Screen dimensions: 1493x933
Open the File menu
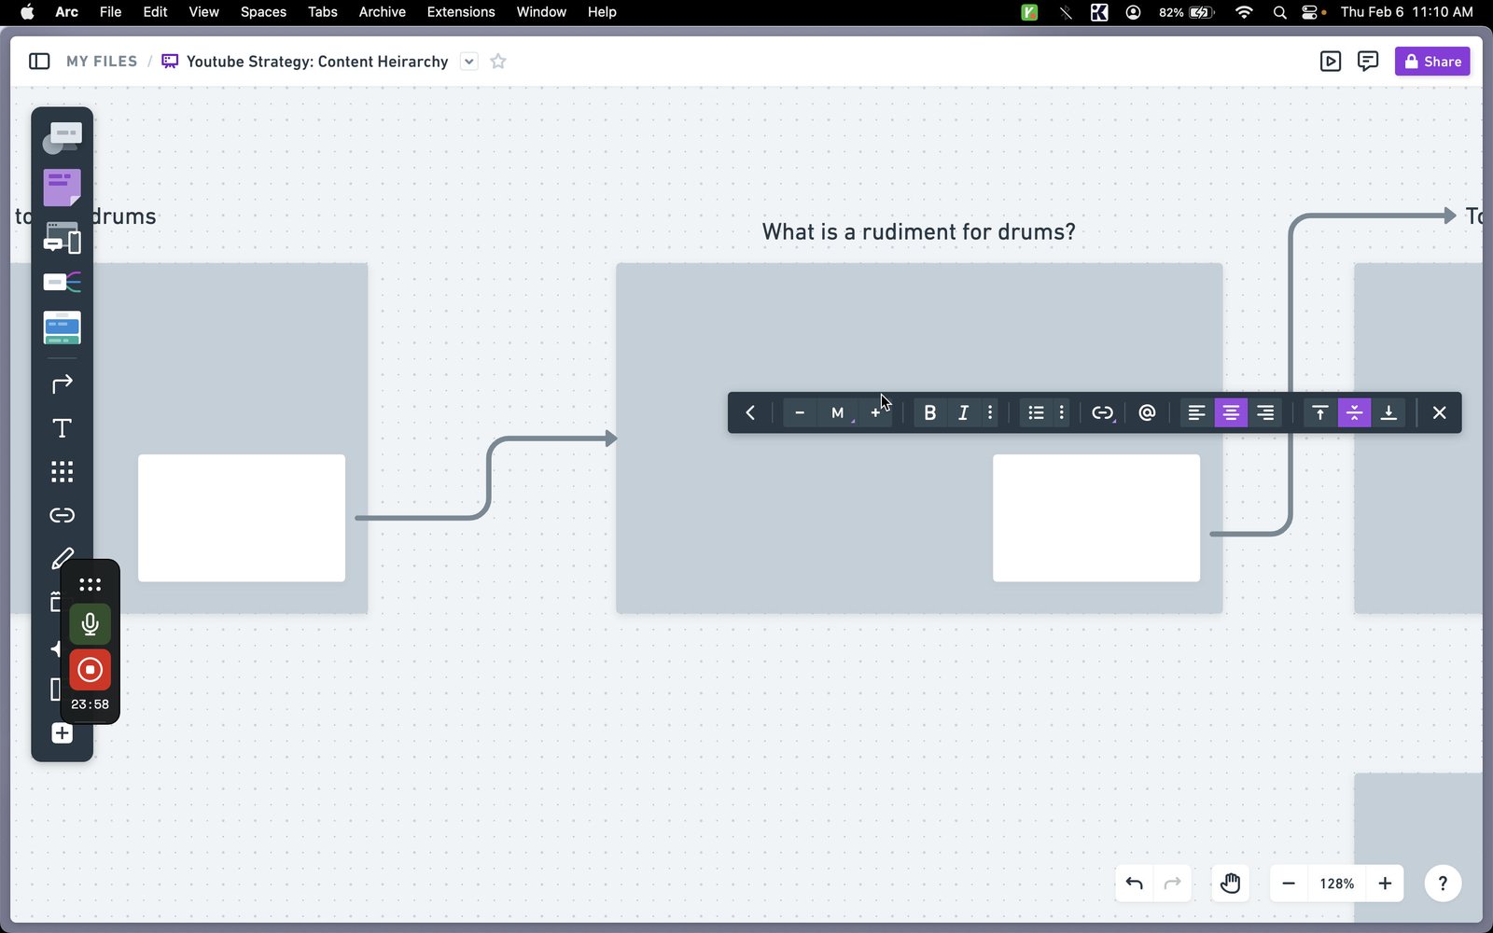tap(110, 12)
